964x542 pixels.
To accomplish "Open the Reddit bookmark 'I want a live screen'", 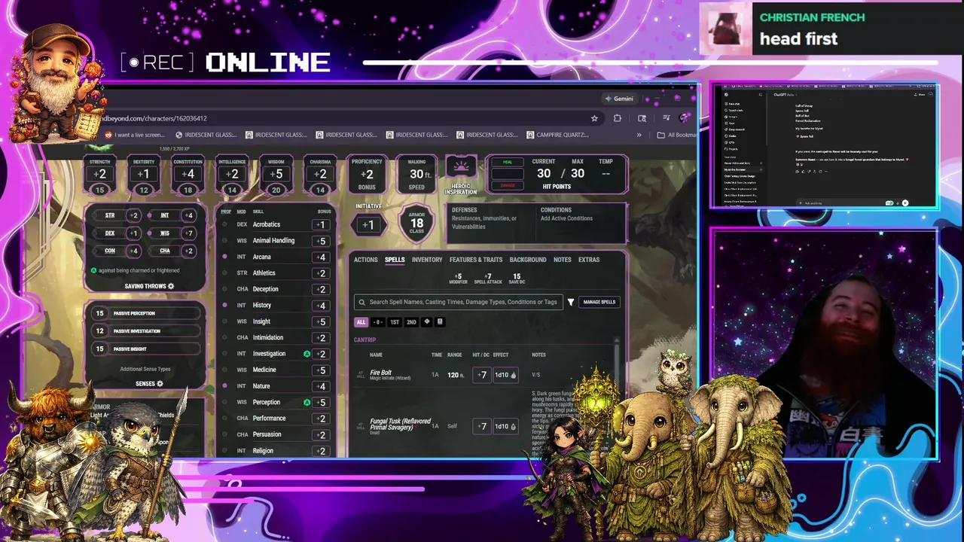I will [x=135, y=135].
